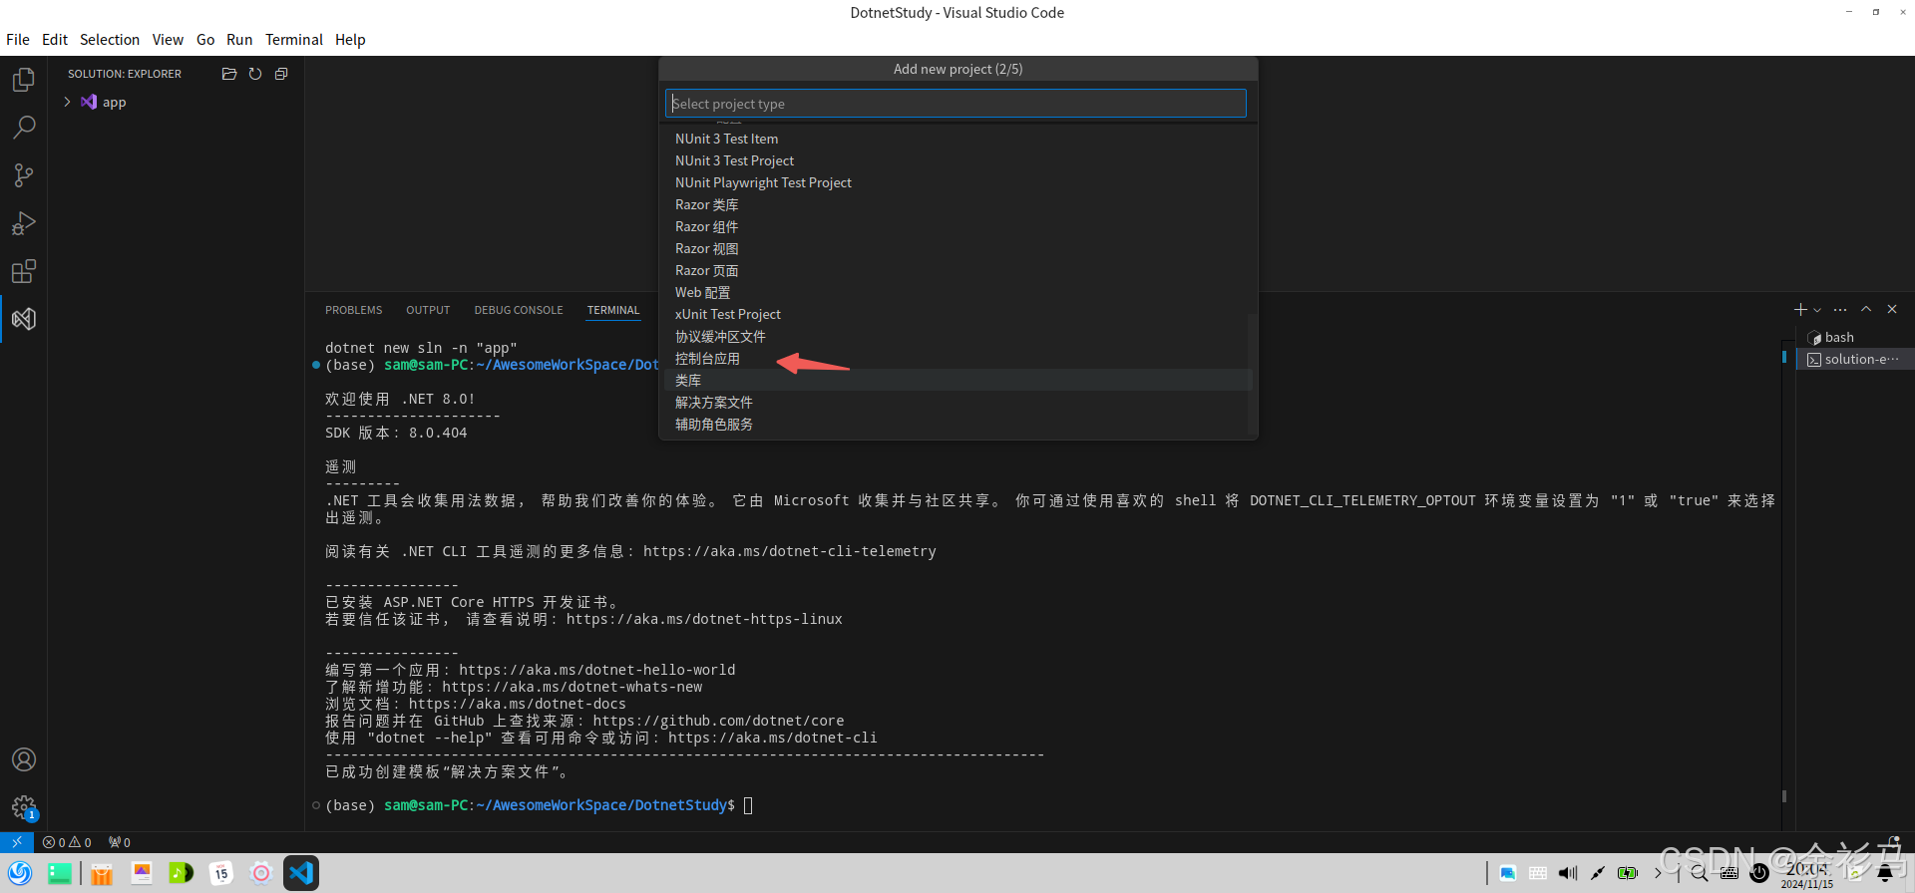Screen dimensions: 1915x893
Task: Switch to the TERMINAL tab
Action: (613, 310)
